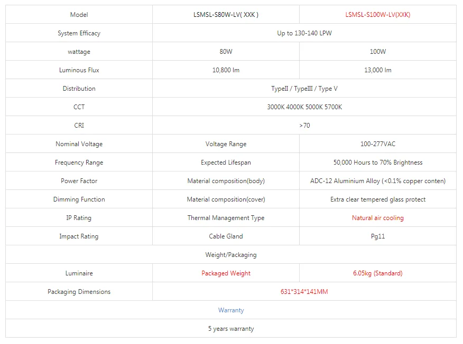The image size is (463, 344).
Task: Click the red Natural air cooling text
Action: pyautogui.click(x=377, y=218)
